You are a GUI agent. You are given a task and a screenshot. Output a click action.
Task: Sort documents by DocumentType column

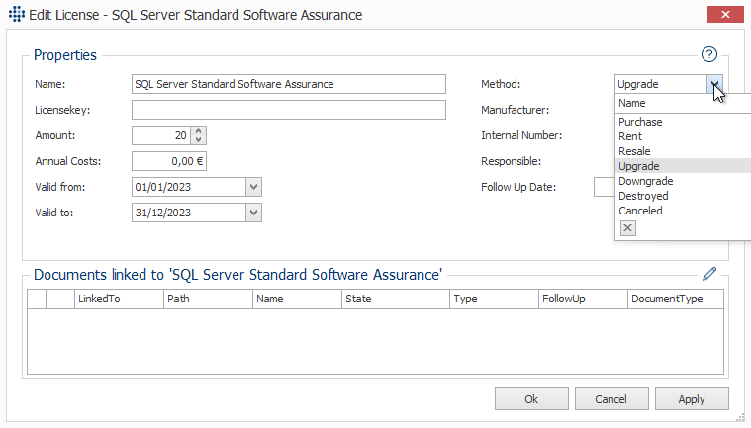pos(676,299)
